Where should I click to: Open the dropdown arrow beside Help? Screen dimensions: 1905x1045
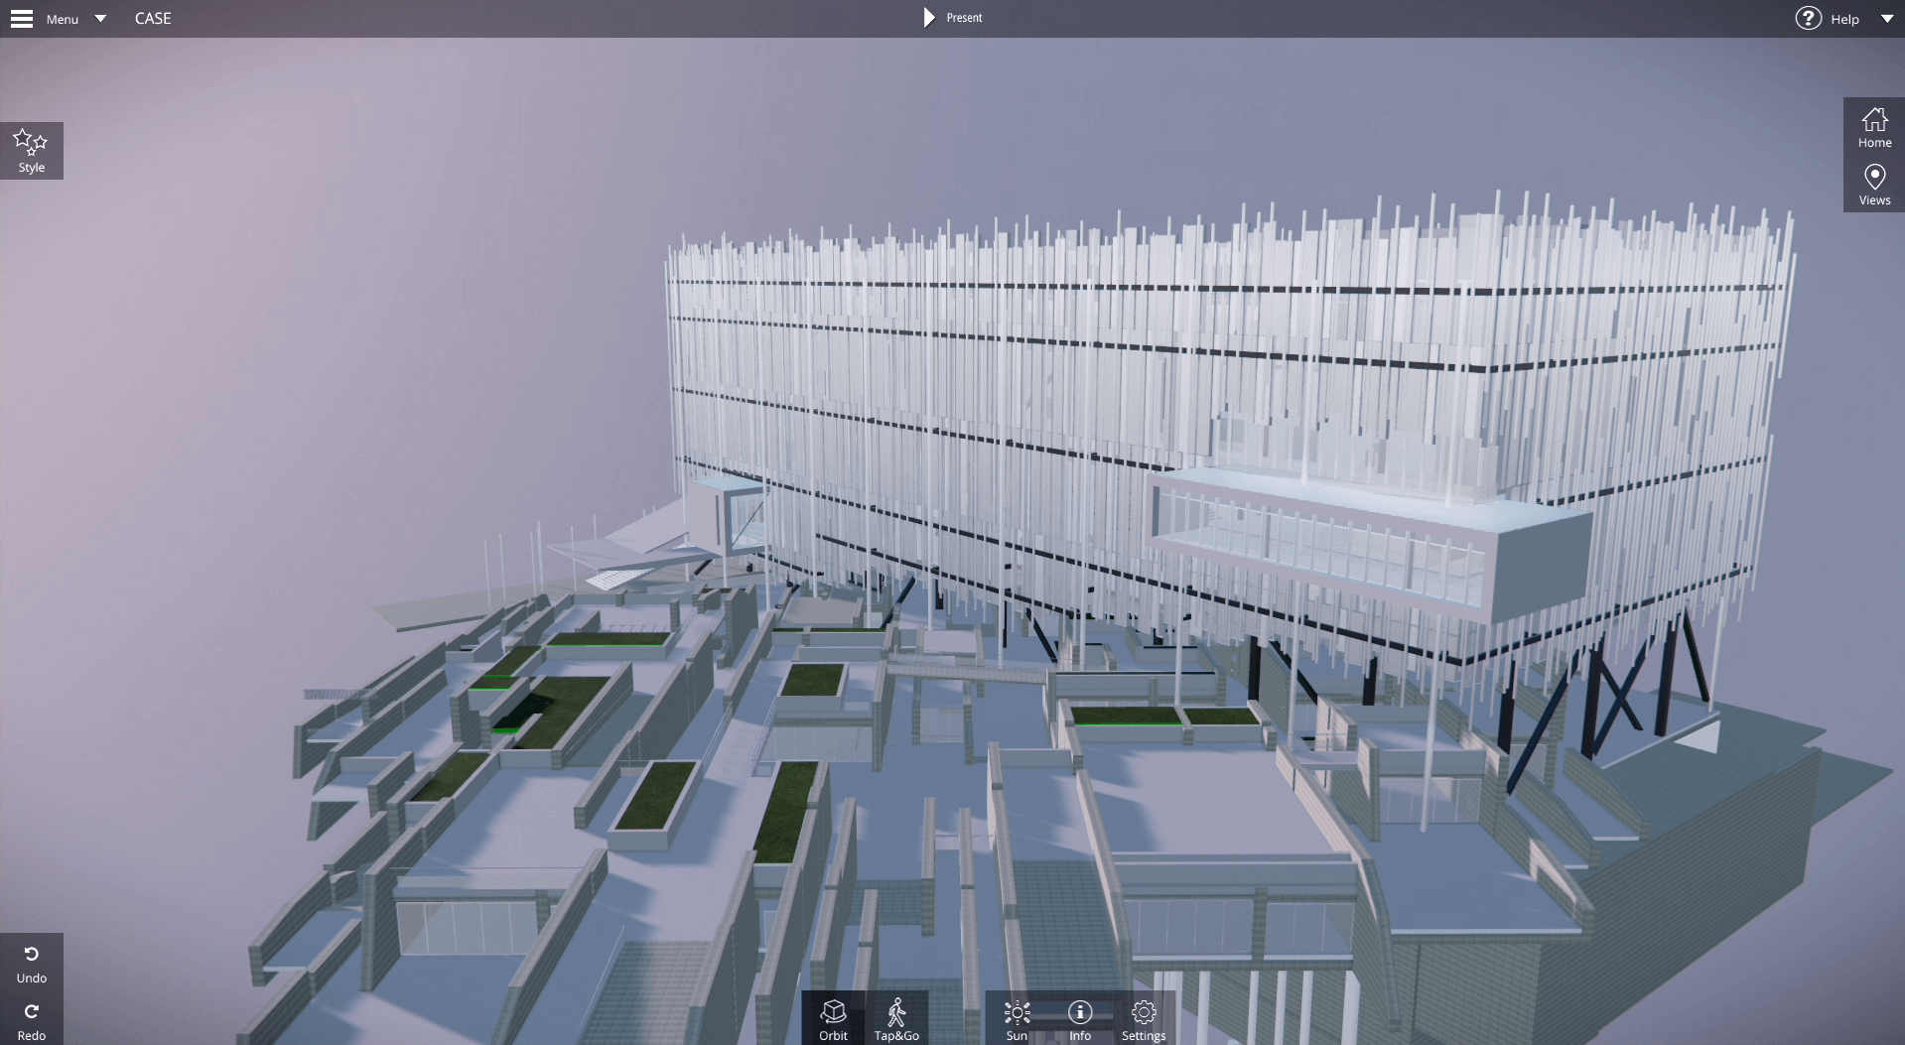tap(1888, 18)
